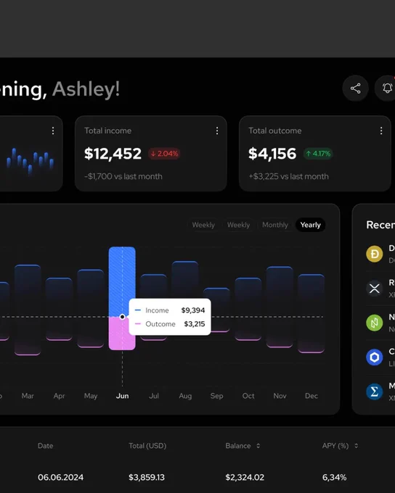Click the green 4.17% increase badge

(x=318, y=154)
